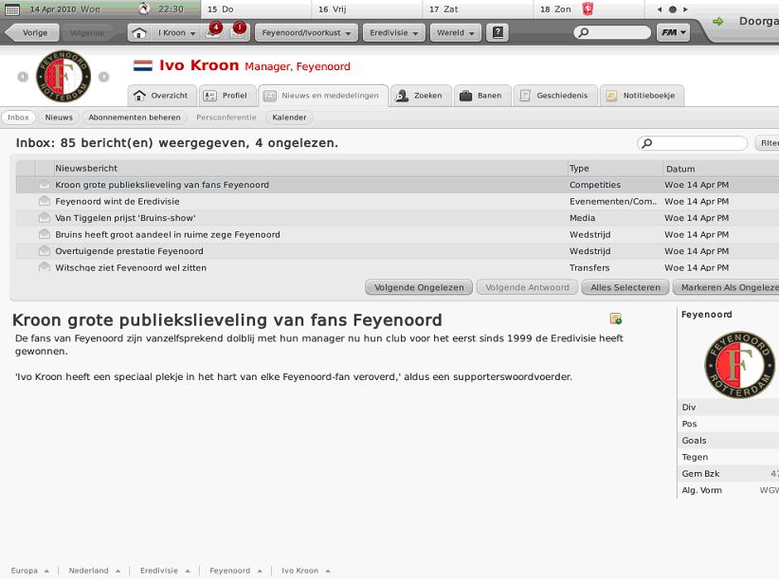The image size is (779, 581).
Task: Click Markeren Als Ongelezen button
Action: point(726,287)
